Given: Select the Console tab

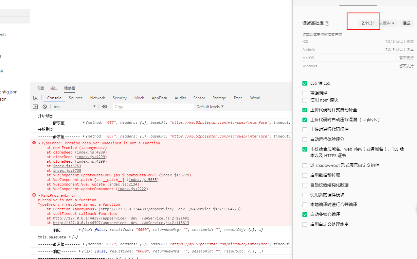Looking at the screenshot, I should click(54, 98).
